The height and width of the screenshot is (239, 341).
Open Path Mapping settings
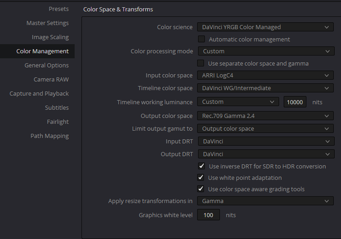pyautogui.click(x=50, y=136)
